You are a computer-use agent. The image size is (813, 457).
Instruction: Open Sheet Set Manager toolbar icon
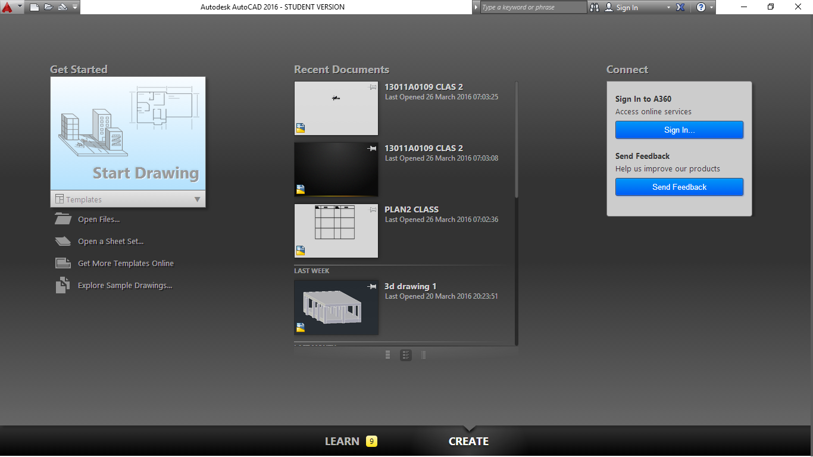[62, 7]
